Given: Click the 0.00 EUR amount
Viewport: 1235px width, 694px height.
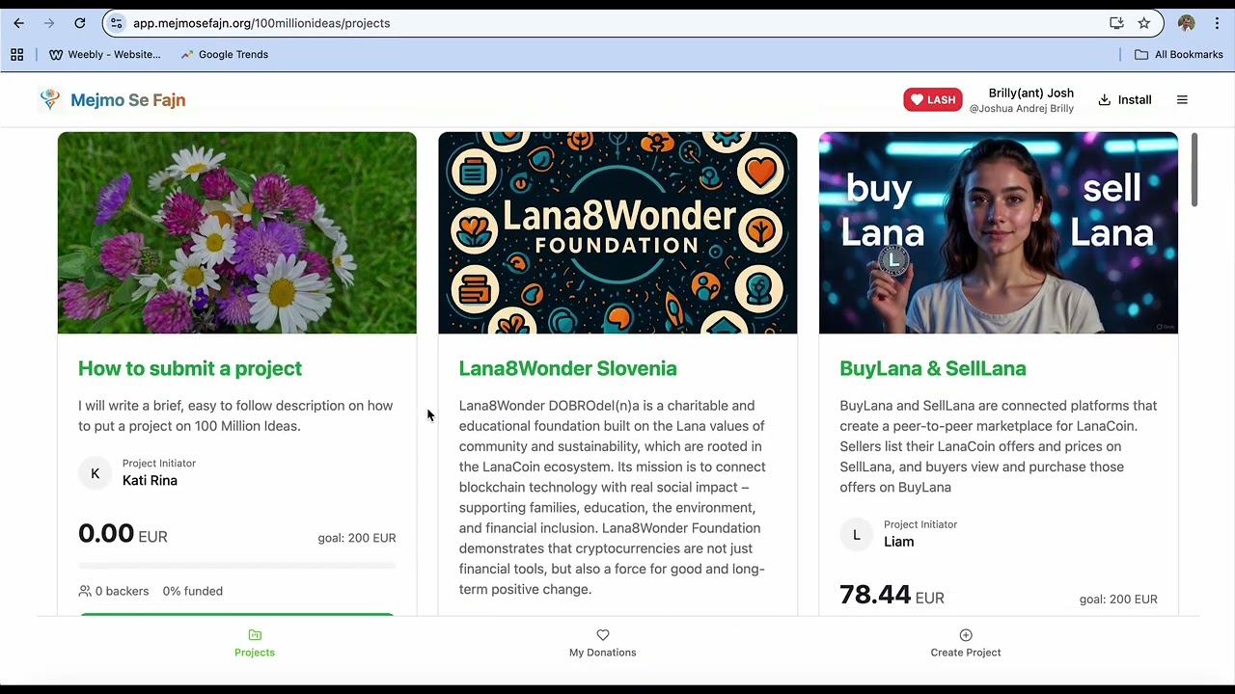Looking at the screenshot, I should 123,534.
